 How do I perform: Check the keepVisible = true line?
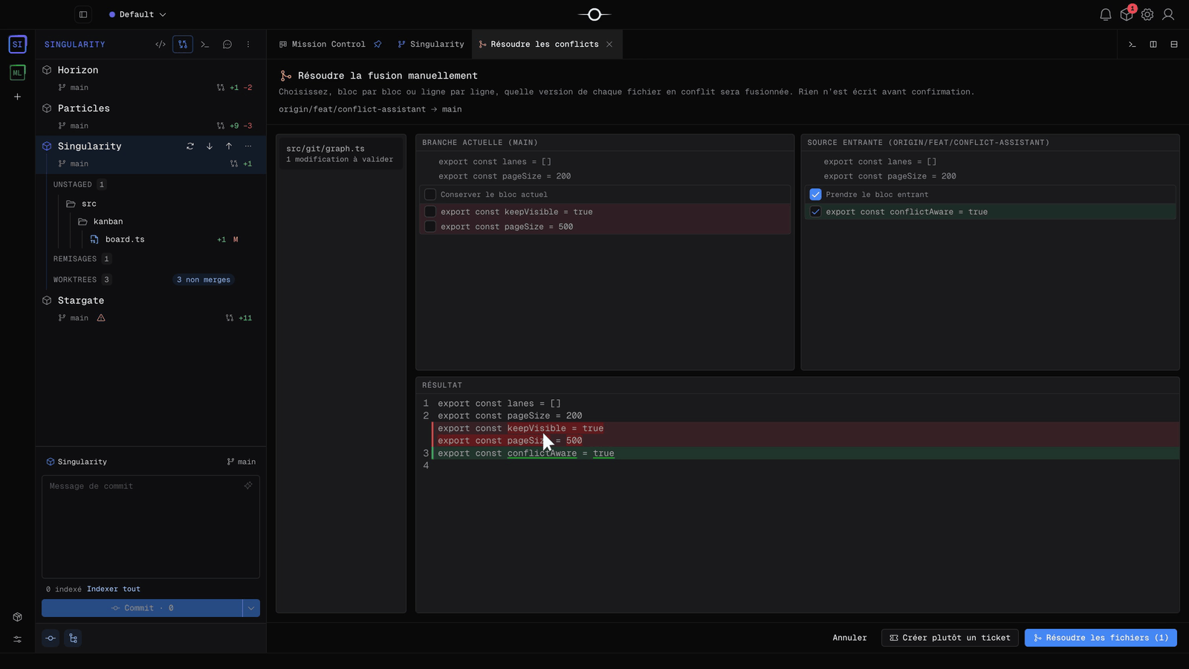pos(430,212)
